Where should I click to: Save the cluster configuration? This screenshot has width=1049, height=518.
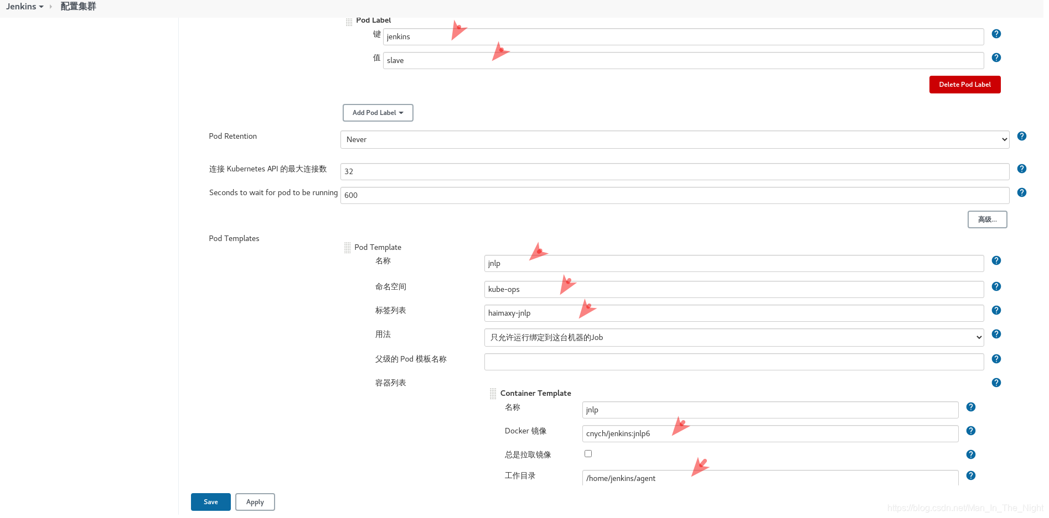(x=211, y=502)
